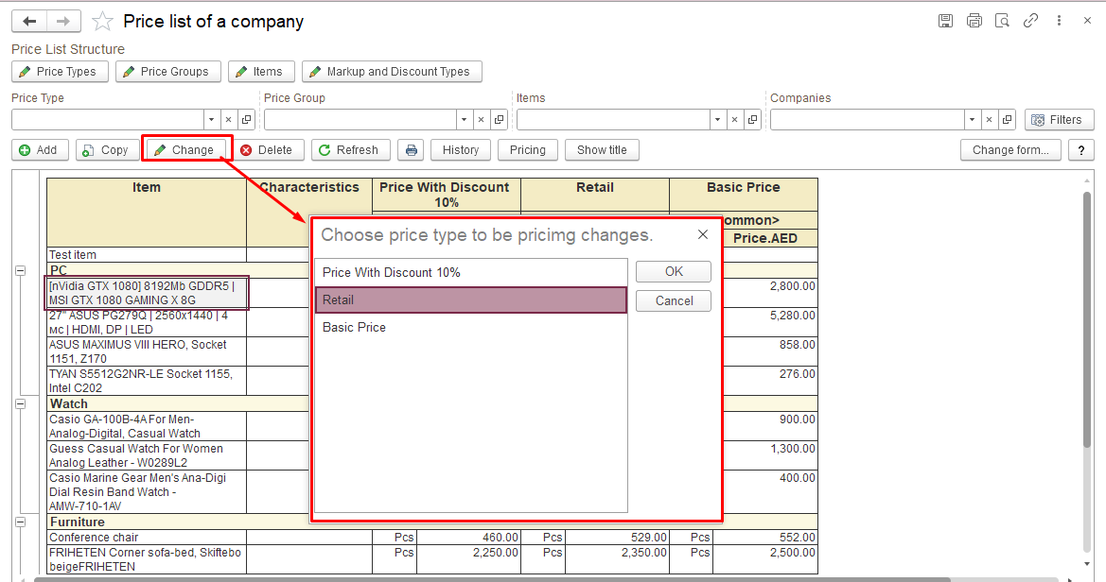Open print preview icon in title bar
1106x582 pixels.
(x=1002, y=21)
